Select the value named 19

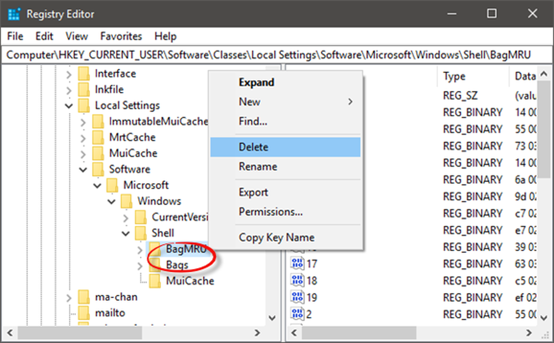pyautogui.click(x=311, y=298)
